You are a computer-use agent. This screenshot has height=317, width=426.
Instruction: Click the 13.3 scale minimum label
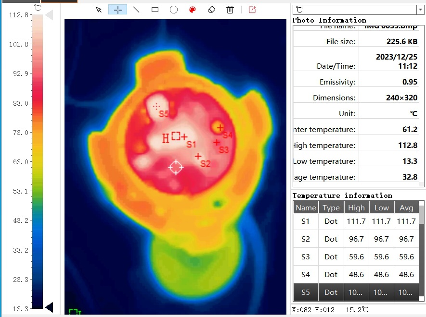click(x=21, y=309)
